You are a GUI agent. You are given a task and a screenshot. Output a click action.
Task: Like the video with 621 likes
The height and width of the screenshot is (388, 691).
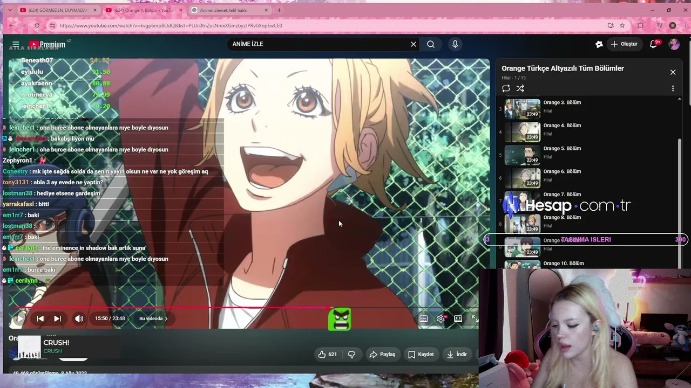point(327,354)
